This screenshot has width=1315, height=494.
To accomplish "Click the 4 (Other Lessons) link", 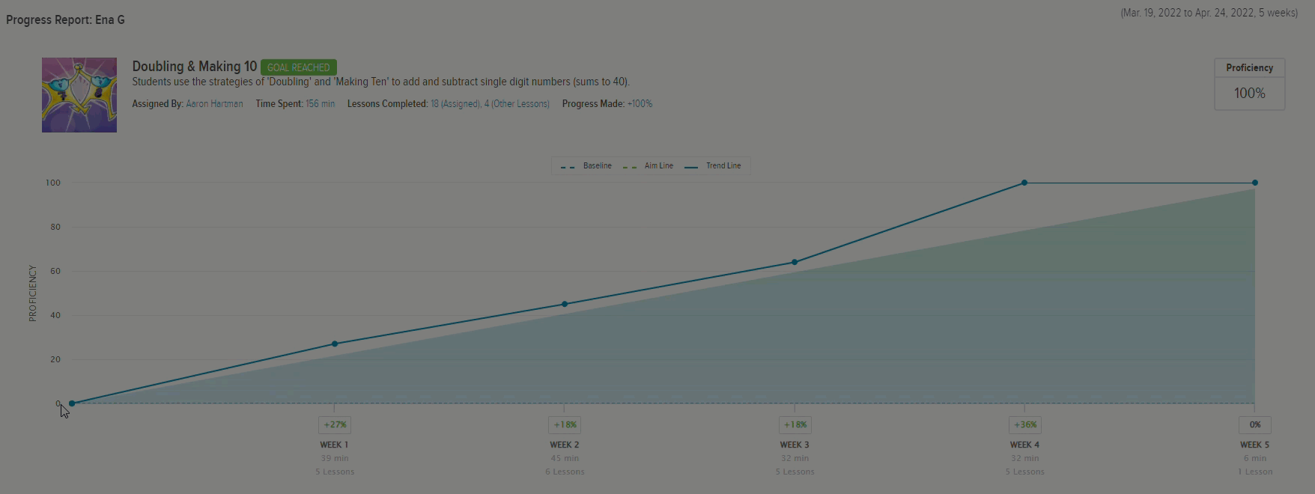I will [x=517, y=104].
